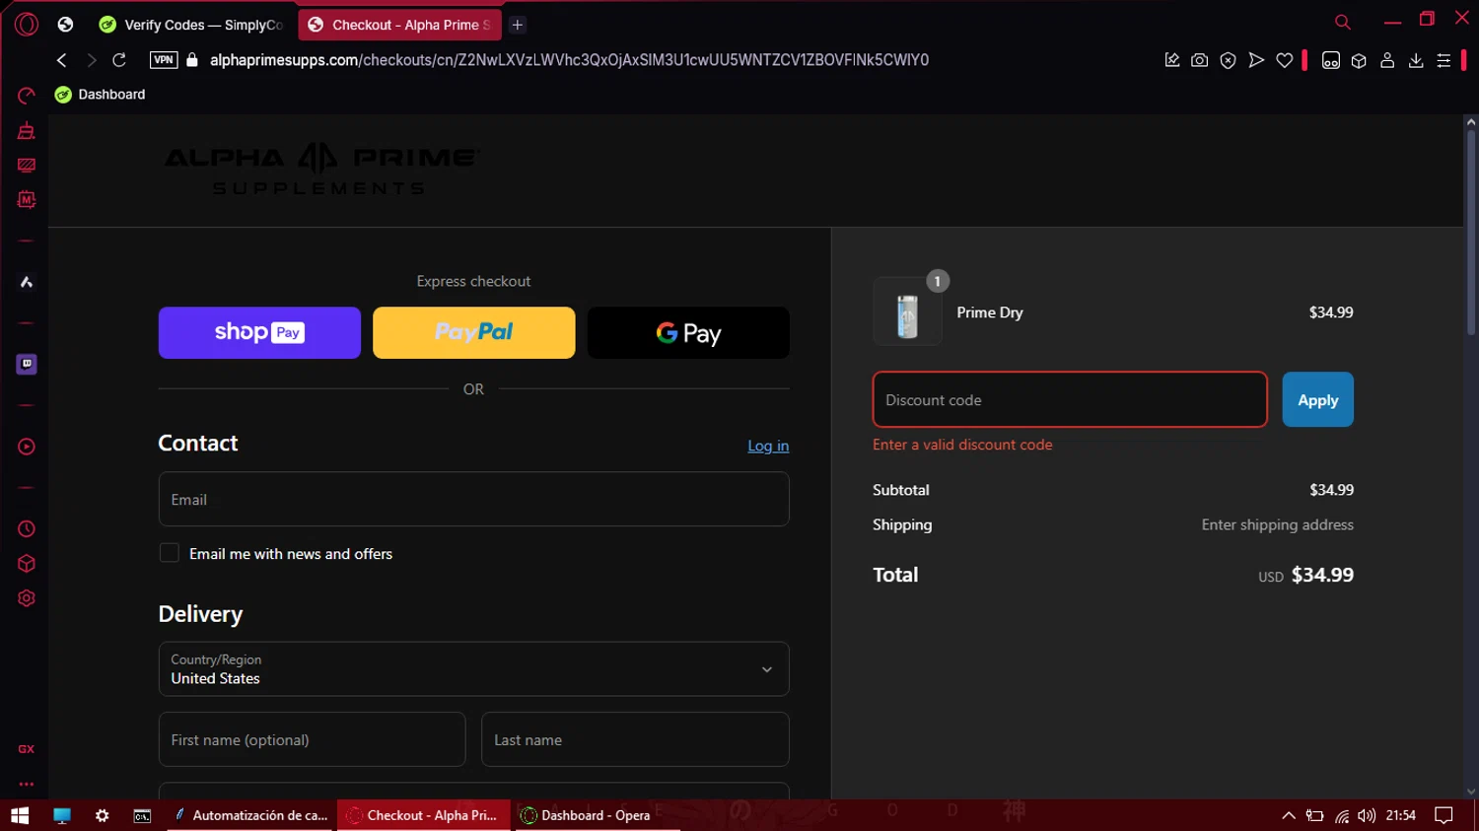1479x831 pixels.
Task: Pay with Google Pay button
Action: point(688,332)
